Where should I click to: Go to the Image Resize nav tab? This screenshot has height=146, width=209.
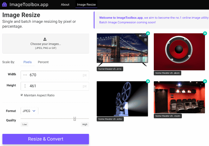(x=86, y=5)
